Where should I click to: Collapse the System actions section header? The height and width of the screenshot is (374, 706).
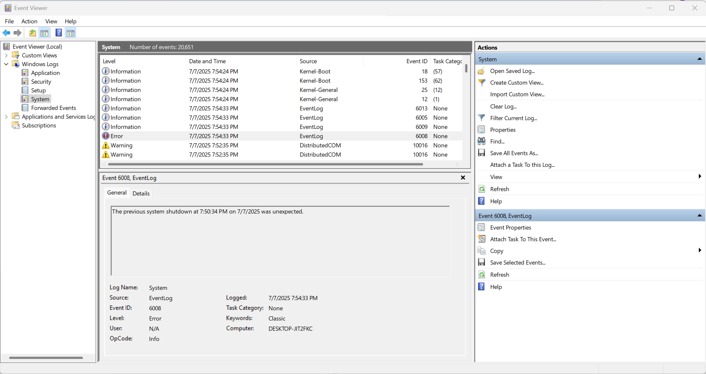(x=699, y=59)
